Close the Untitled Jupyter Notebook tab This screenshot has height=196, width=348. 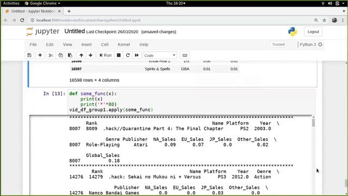(59, 11)
